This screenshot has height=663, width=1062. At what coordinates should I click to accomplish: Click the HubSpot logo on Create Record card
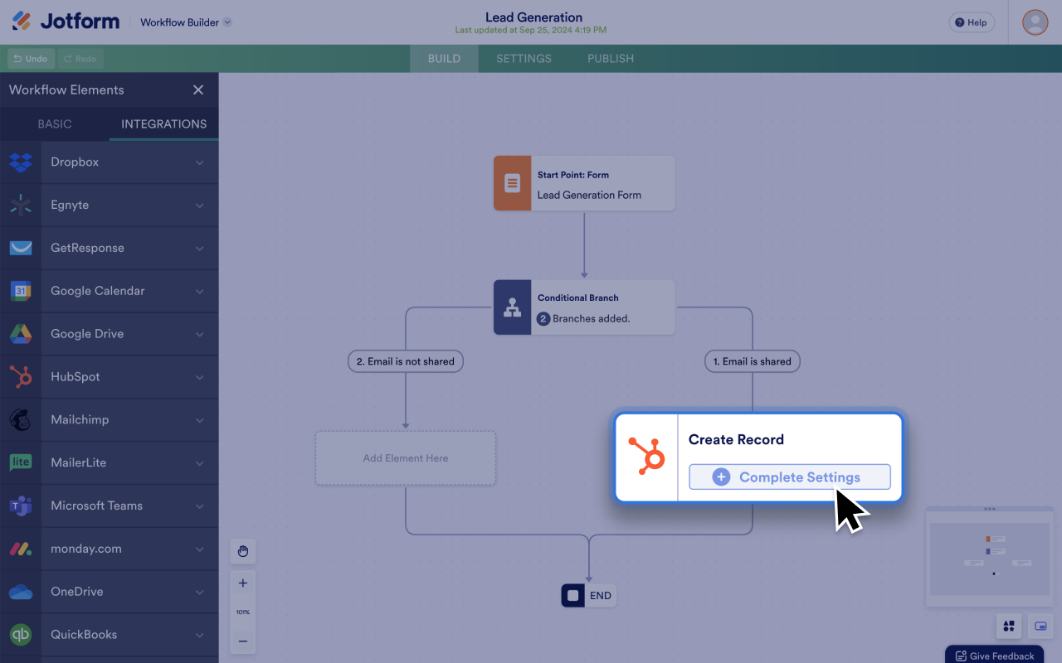pyautogui.click(x=646, y=456)
